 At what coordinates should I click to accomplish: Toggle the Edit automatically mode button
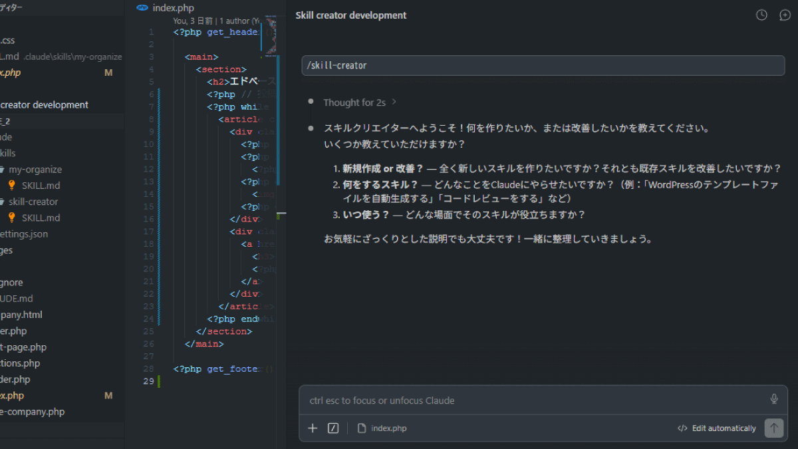(717, 428)
